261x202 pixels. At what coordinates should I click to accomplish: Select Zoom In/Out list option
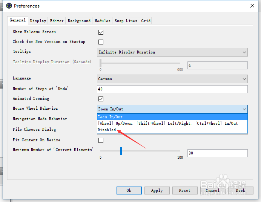tap(172, 117)
